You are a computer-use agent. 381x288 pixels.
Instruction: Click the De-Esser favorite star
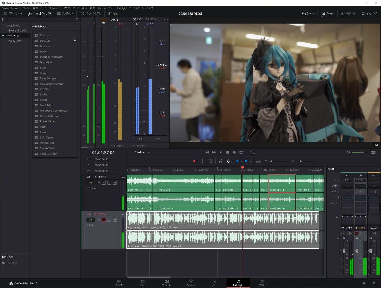[x=75, y=41]
